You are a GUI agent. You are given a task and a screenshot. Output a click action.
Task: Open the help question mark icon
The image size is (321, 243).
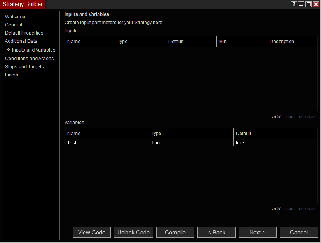[294, 4]
